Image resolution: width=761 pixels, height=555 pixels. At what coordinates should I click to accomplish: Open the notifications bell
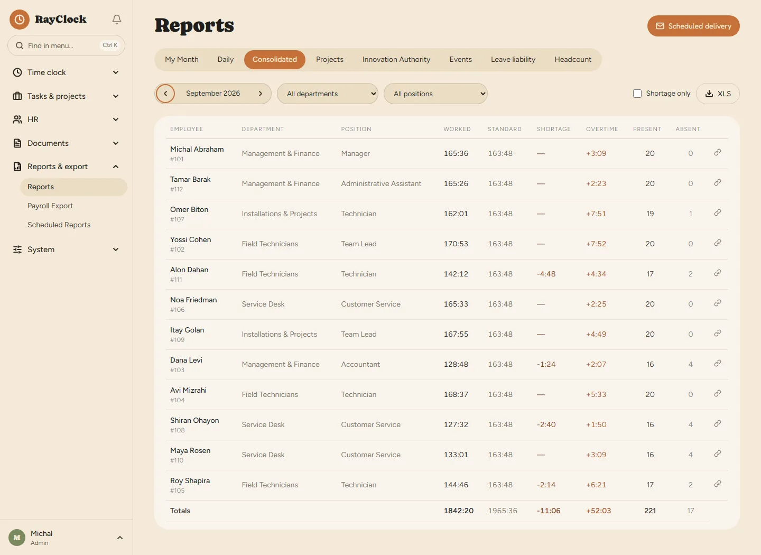coord(117,20)
